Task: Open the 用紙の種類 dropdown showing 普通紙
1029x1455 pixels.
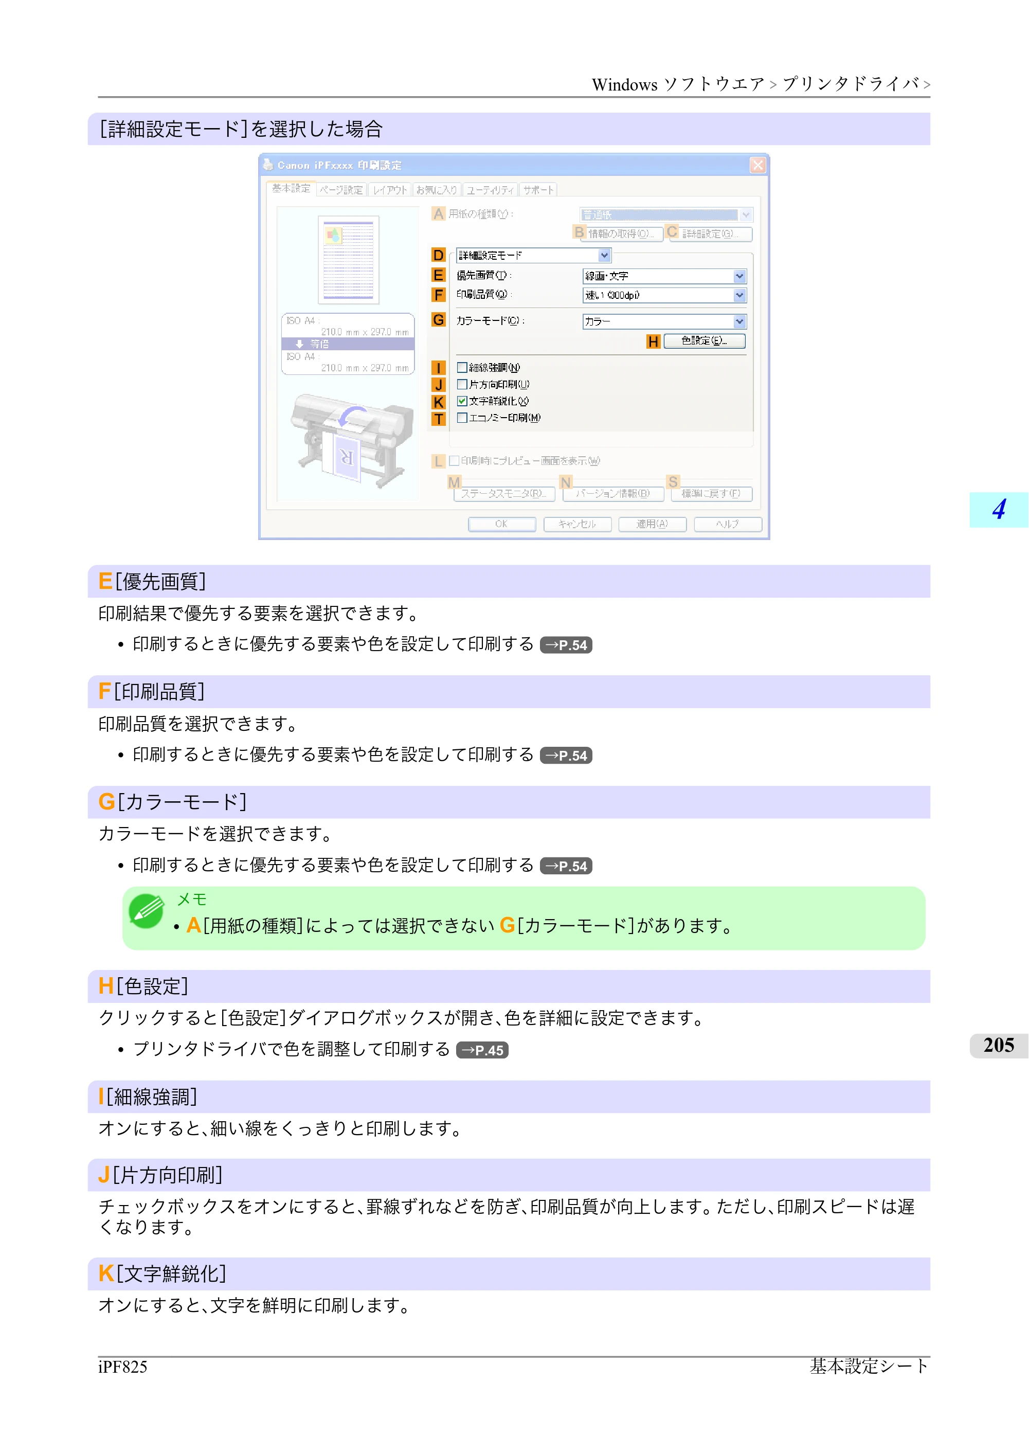Action: (665, 215)
